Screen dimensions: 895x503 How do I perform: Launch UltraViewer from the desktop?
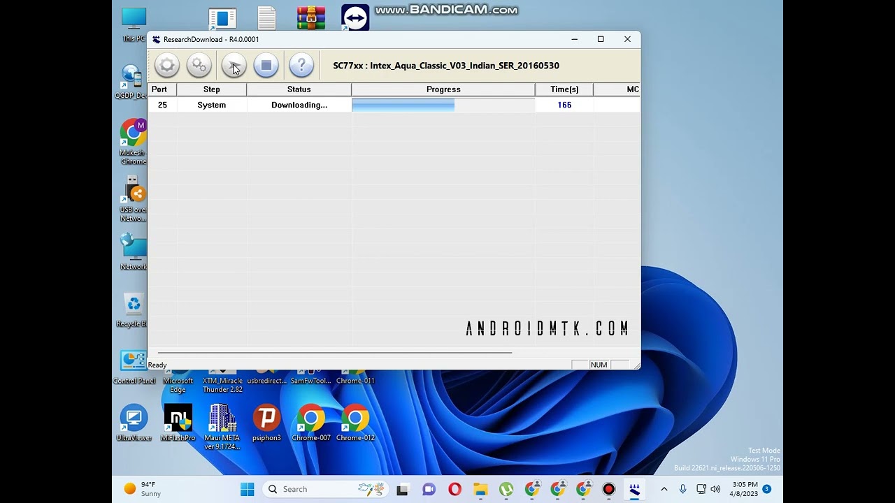pyautogui.click(x=134, y=423)
